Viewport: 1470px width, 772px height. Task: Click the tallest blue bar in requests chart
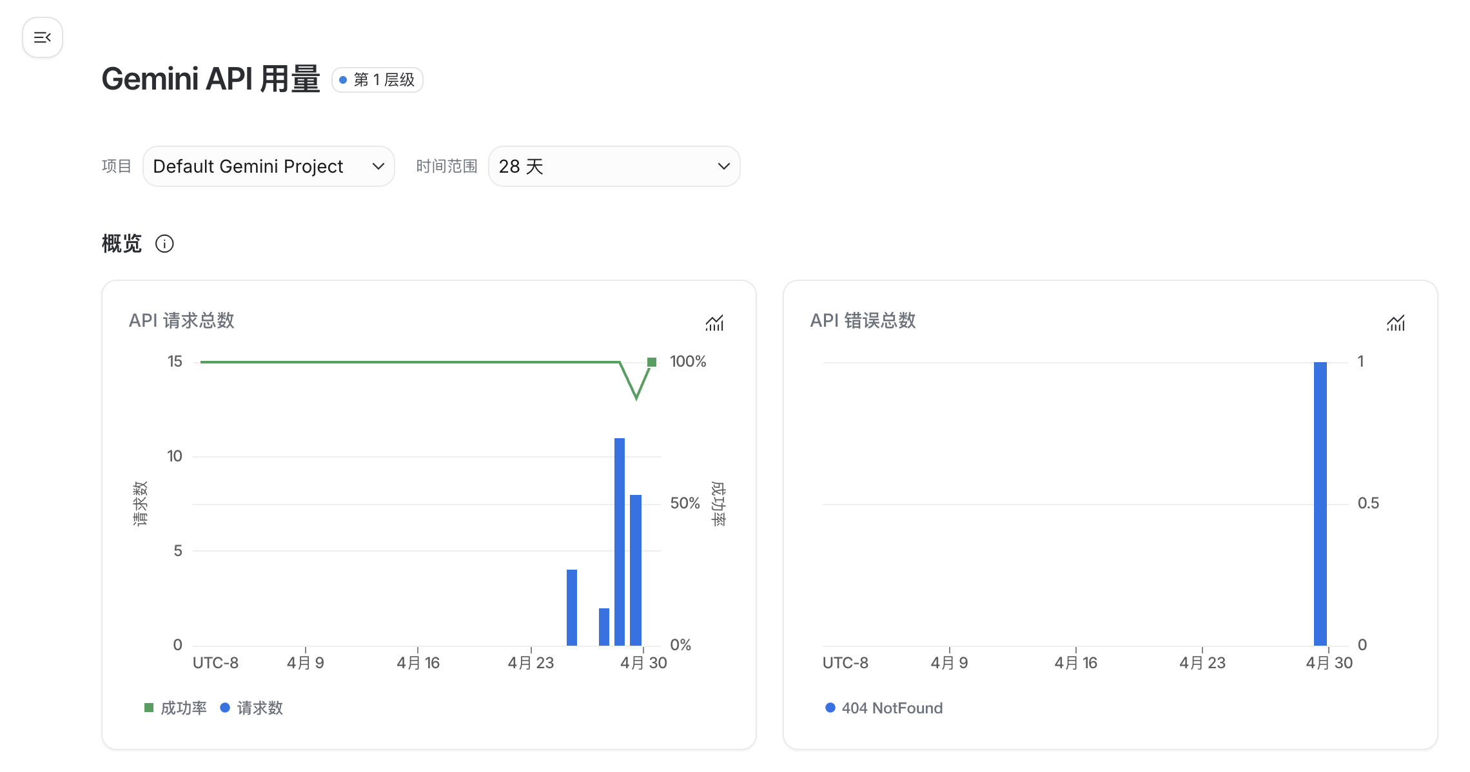620,542
